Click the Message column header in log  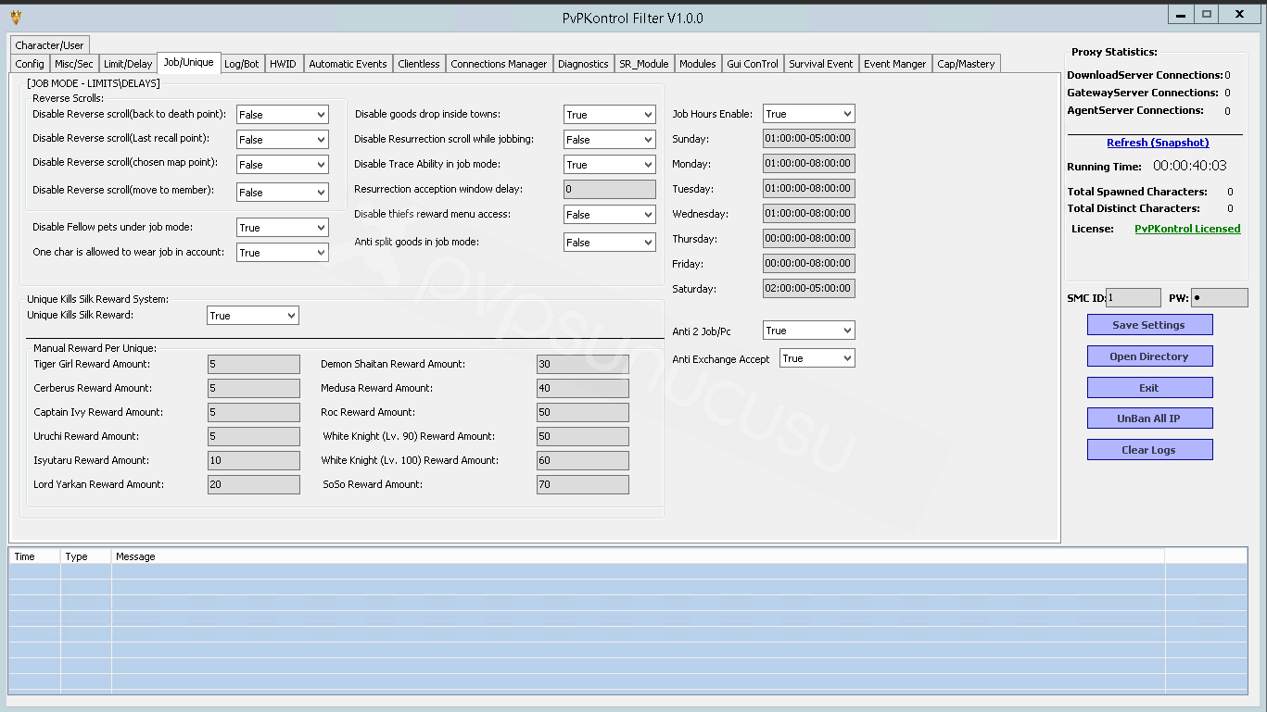[x=638, y=556]
